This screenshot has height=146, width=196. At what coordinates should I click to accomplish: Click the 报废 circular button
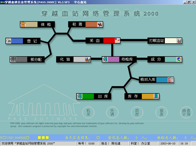click(161, 112)
